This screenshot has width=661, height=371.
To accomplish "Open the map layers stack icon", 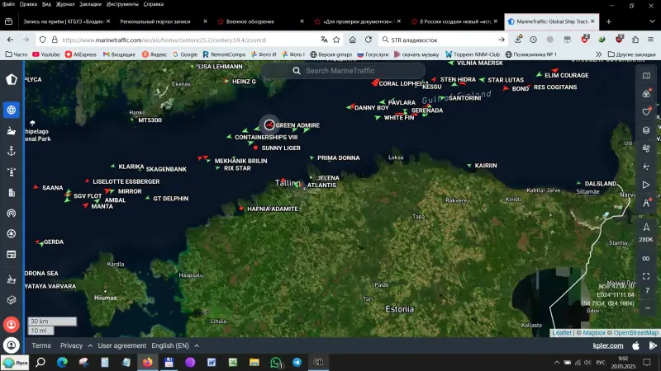I will click(x=646, y=130).
